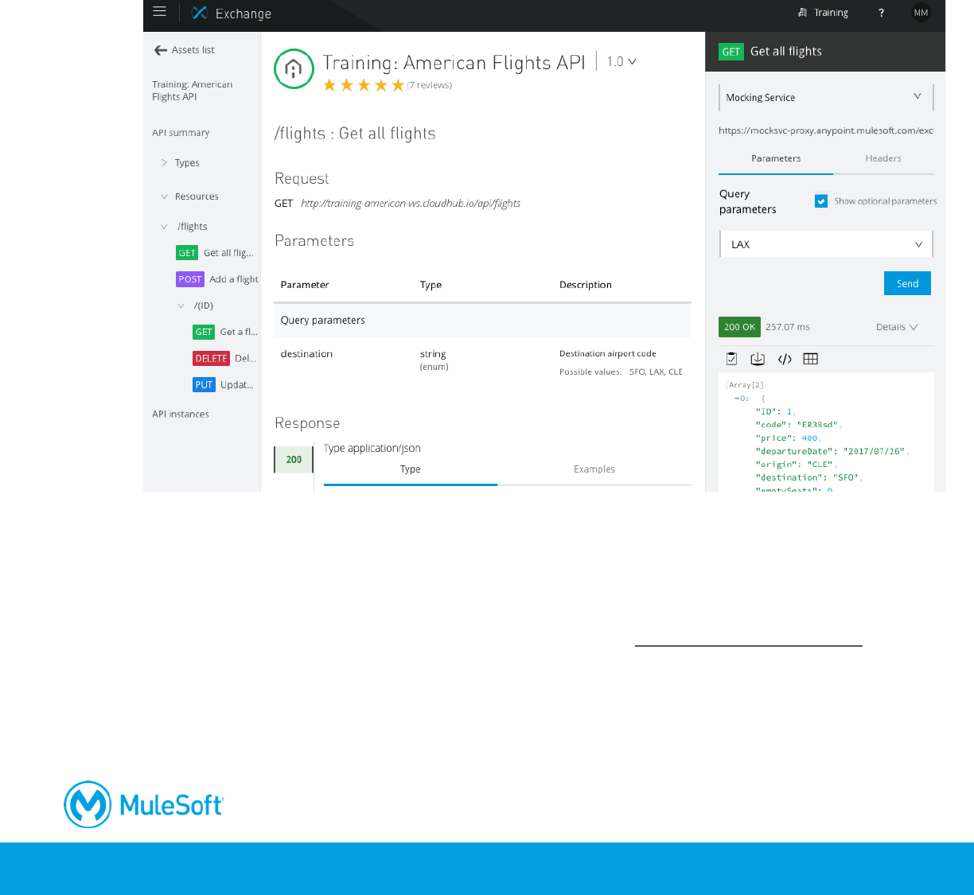Open the 7 reviews link

click(430, 85)
